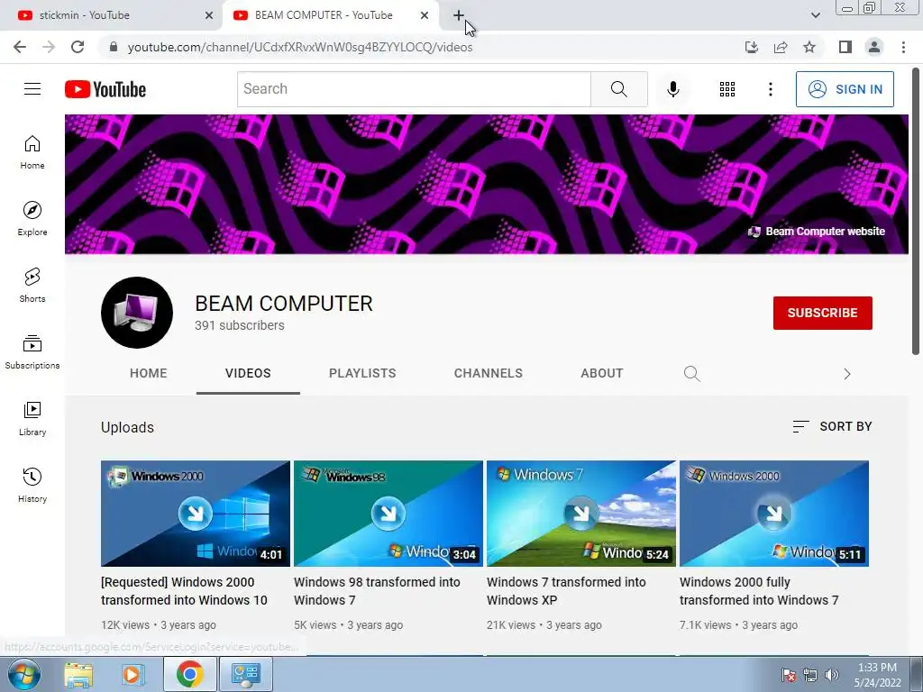Select the VIDEOS channel tab

[x=248, y=373]
